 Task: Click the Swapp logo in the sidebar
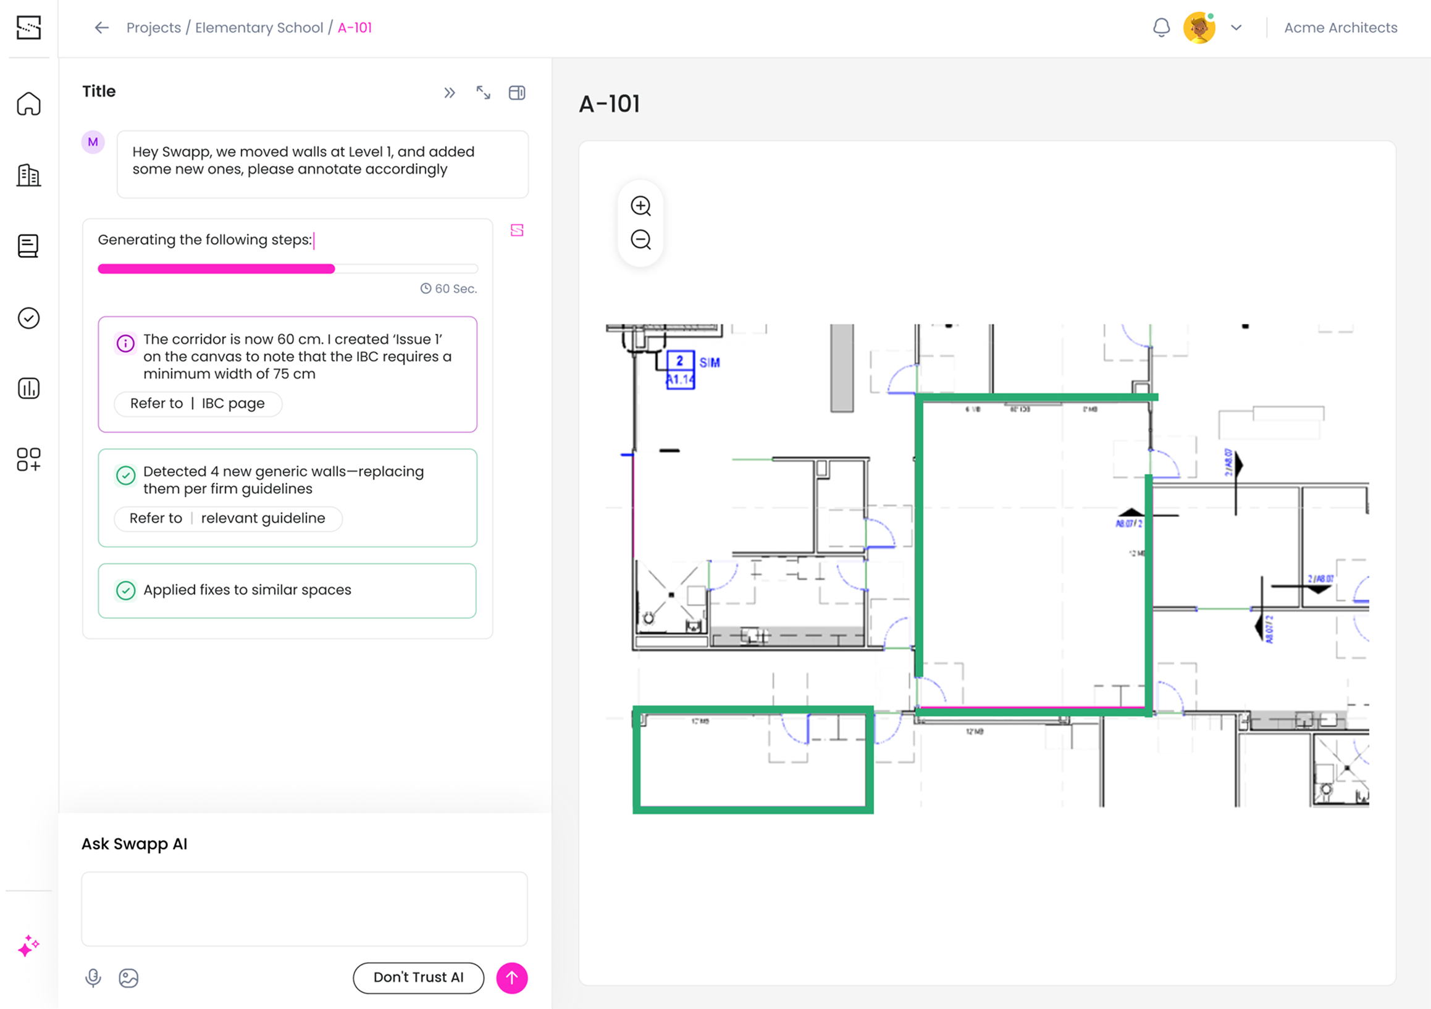[28, 27]
